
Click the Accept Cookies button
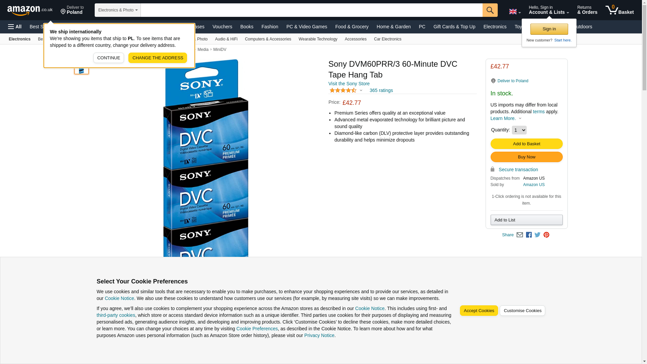coord(479,311)
